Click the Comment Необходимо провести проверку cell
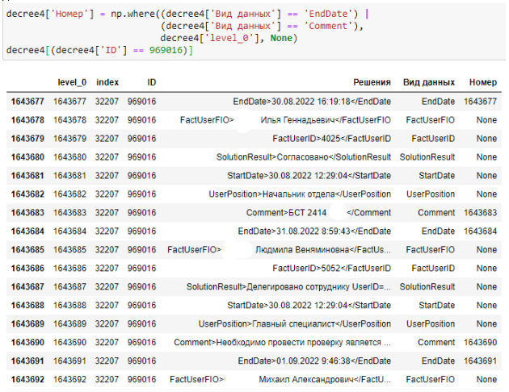The width and height of the screenshot is (509, 392). coord(282,342)
